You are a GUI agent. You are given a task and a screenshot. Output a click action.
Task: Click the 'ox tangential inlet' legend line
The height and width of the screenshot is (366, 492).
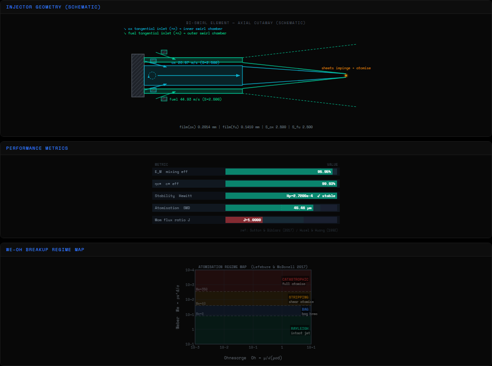pyautogui.click(x=173, y=29)
